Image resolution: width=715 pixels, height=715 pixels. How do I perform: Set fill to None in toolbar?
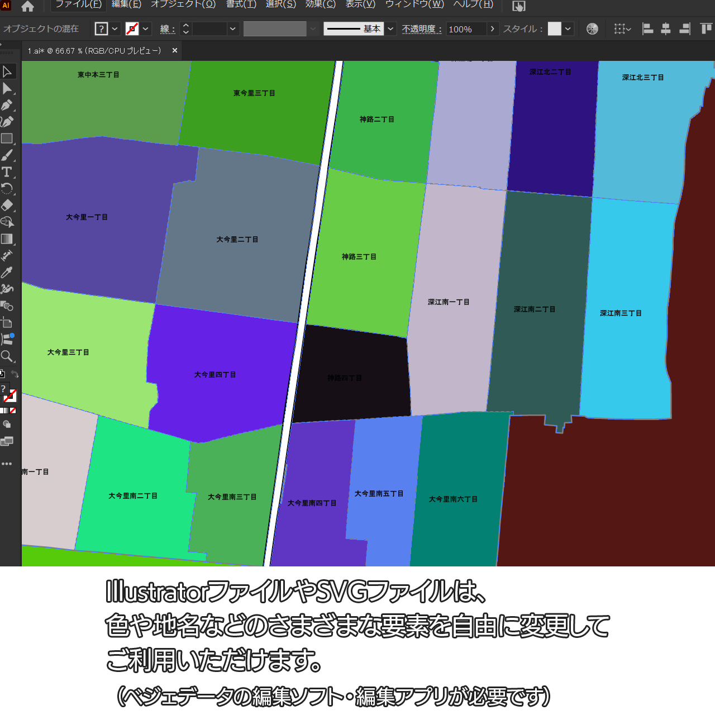pos(13,411)
